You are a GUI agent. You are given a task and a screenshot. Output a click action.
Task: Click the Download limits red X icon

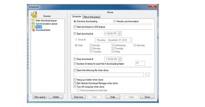click(x=33, y=30)
